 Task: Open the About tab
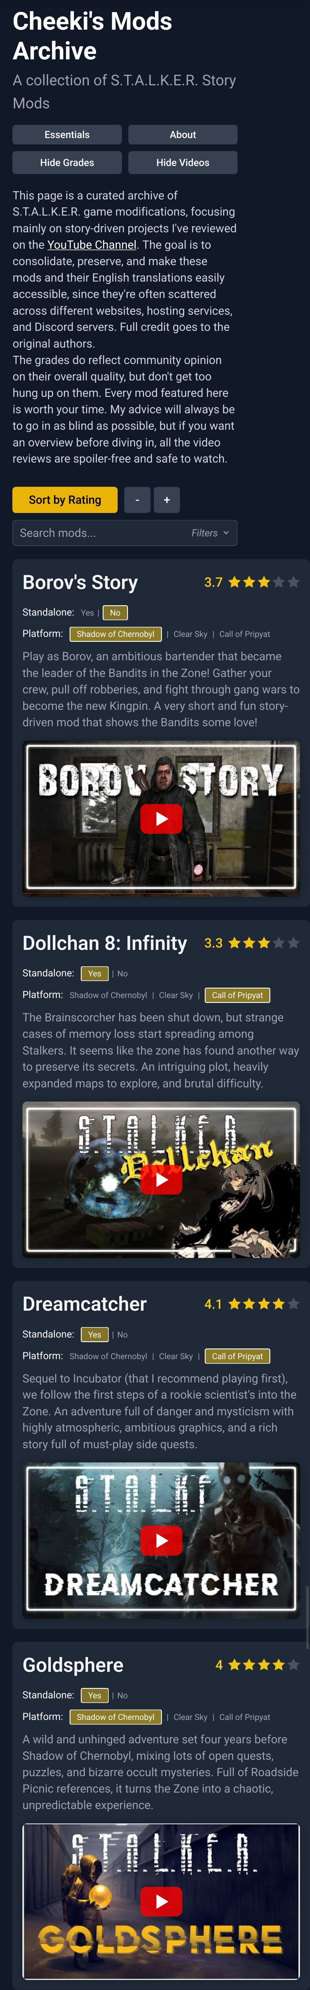(183, 134)
